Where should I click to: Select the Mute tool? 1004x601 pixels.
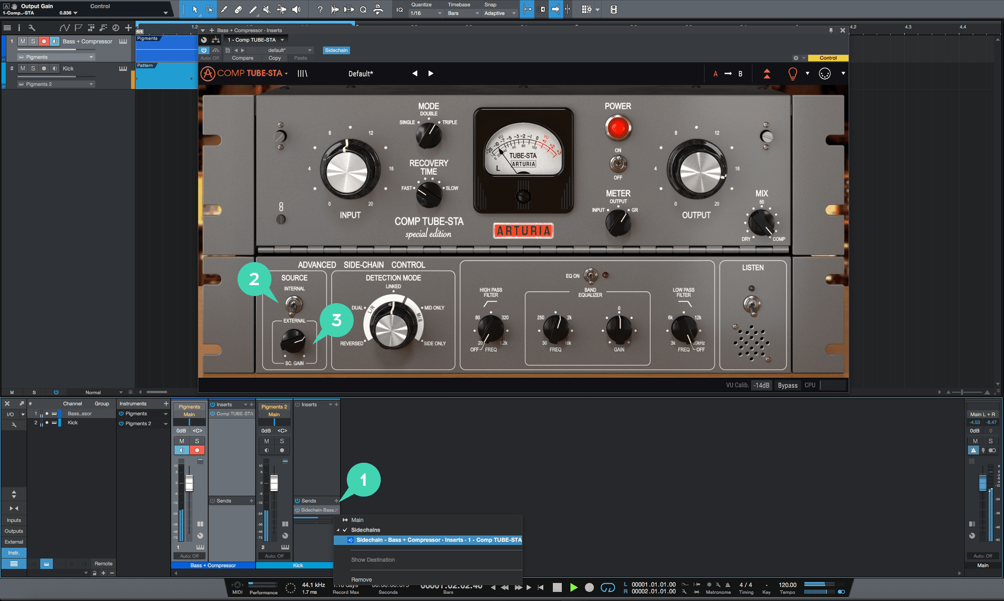coord(267,9)
